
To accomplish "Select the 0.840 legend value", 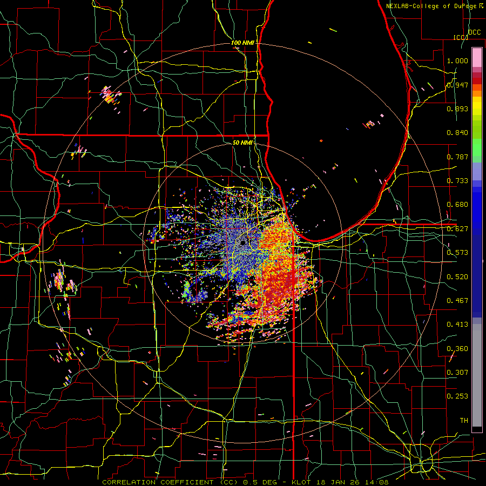I will pos(457,133).
